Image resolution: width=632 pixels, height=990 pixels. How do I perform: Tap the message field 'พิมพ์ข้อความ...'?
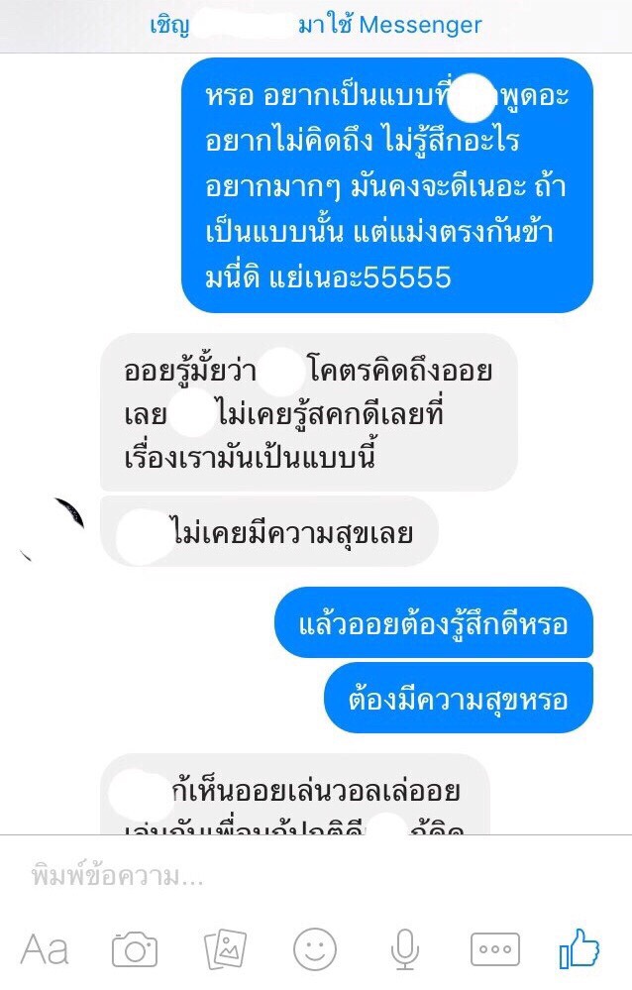coord(316,876)
